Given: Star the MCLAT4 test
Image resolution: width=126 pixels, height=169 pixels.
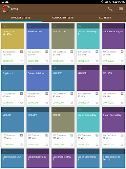Looking at the screenshot, I should pyautogui.click(x=122, y=103).
